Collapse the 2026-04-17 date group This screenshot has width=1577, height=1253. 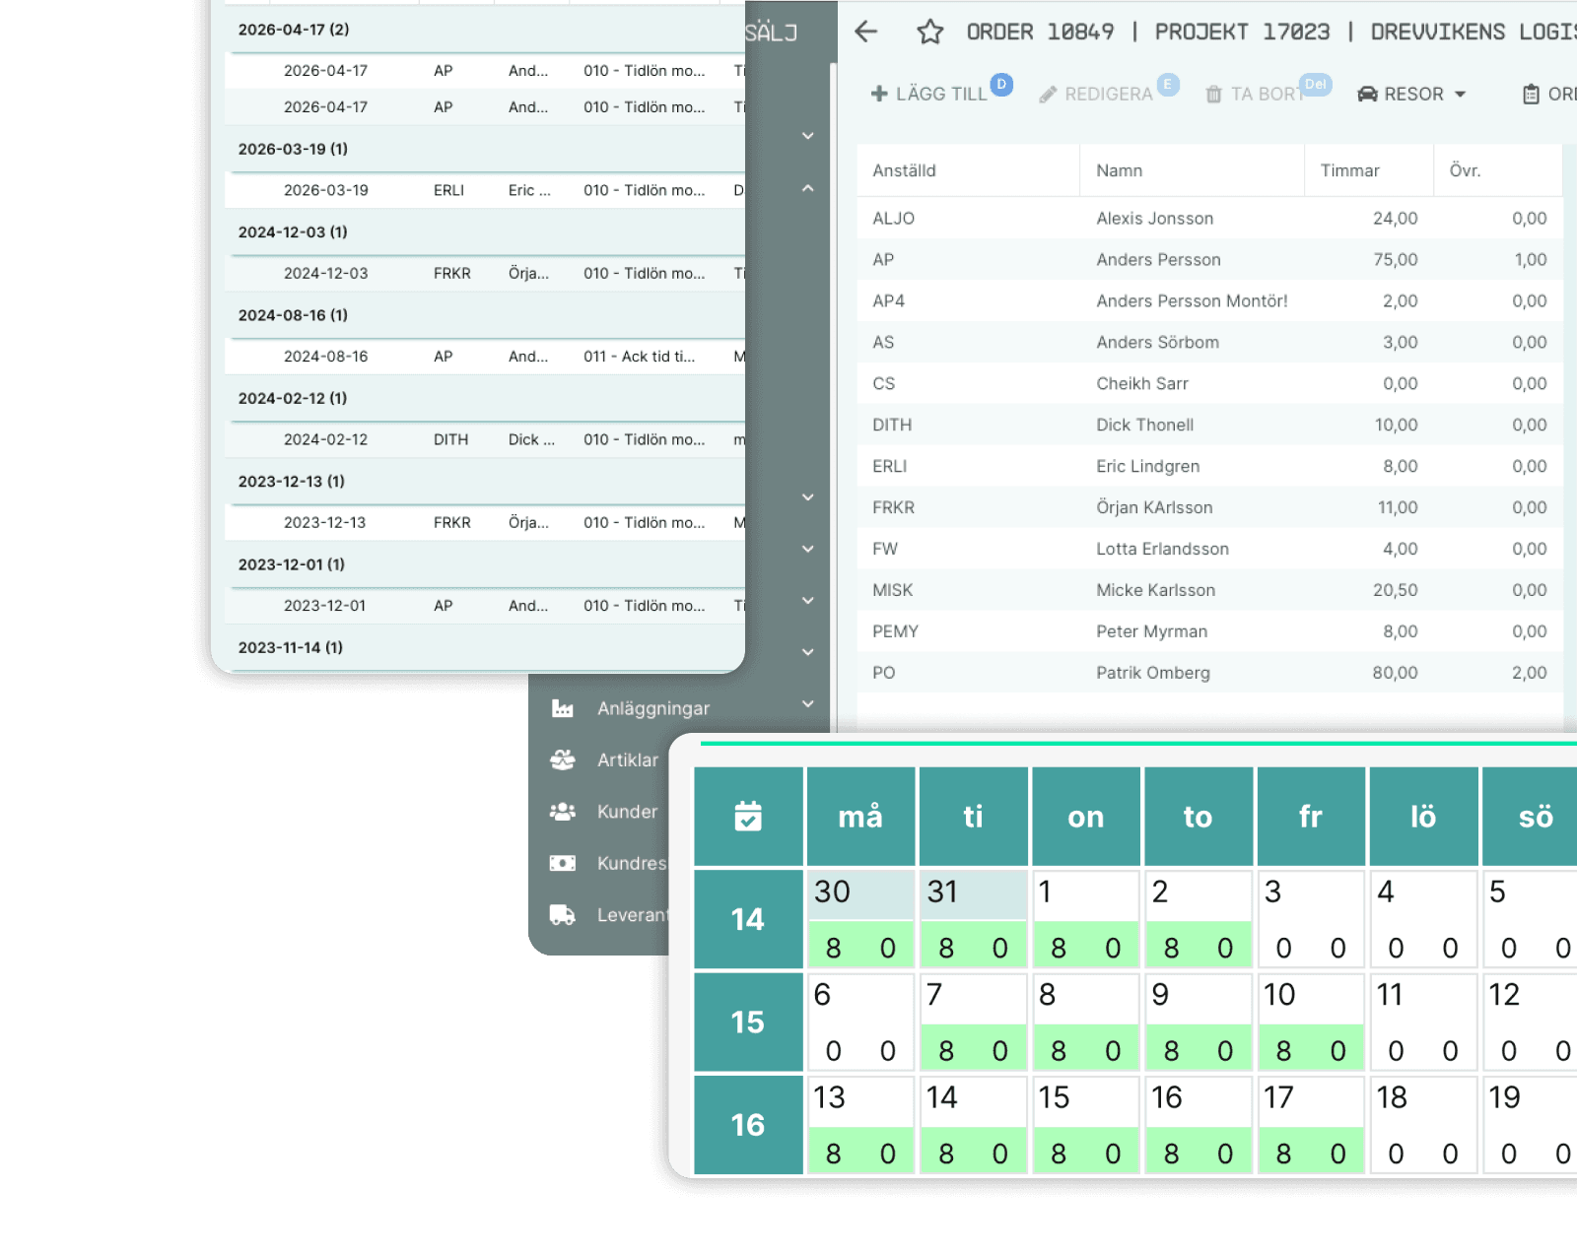[x=294, y=30]
